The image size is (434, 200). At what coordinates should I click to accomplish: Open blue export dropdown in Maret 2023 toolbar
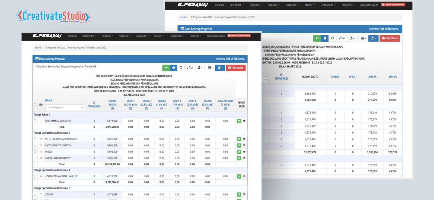click(373, 38)
